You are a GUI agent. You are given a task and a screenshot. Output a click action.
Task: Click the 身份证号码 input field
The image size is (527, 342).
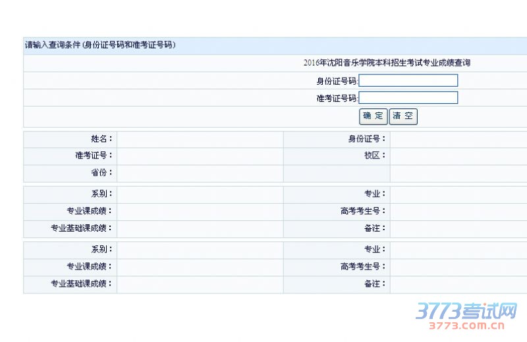coord(408,81)
